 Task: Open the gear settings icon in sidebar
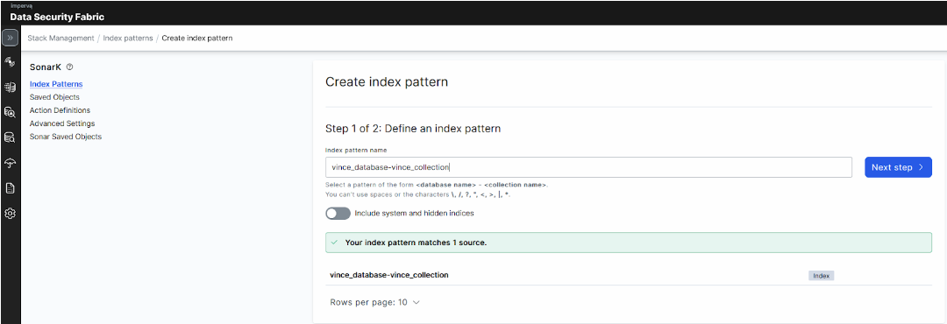click(10, 213)
